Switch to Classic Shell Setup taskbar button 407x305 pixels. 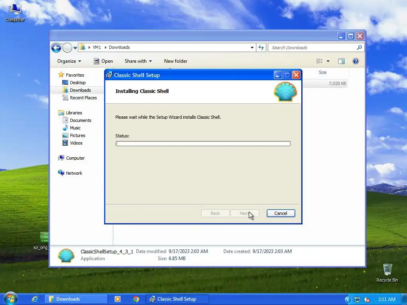click(x=177, y=299)
